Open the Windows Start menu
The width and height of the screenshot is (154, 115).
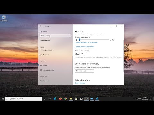pos(3,99)
